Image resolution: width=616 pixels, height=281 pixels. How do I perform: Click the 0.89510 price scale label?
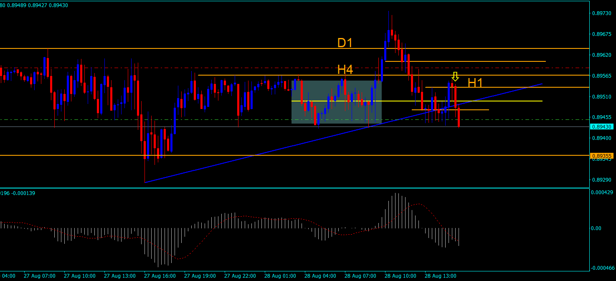(x=602, y=96)
